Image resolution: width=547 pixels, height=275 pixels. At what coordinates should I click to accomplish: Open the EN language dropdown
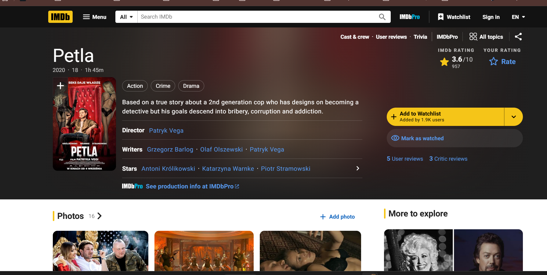coord(518,17)
